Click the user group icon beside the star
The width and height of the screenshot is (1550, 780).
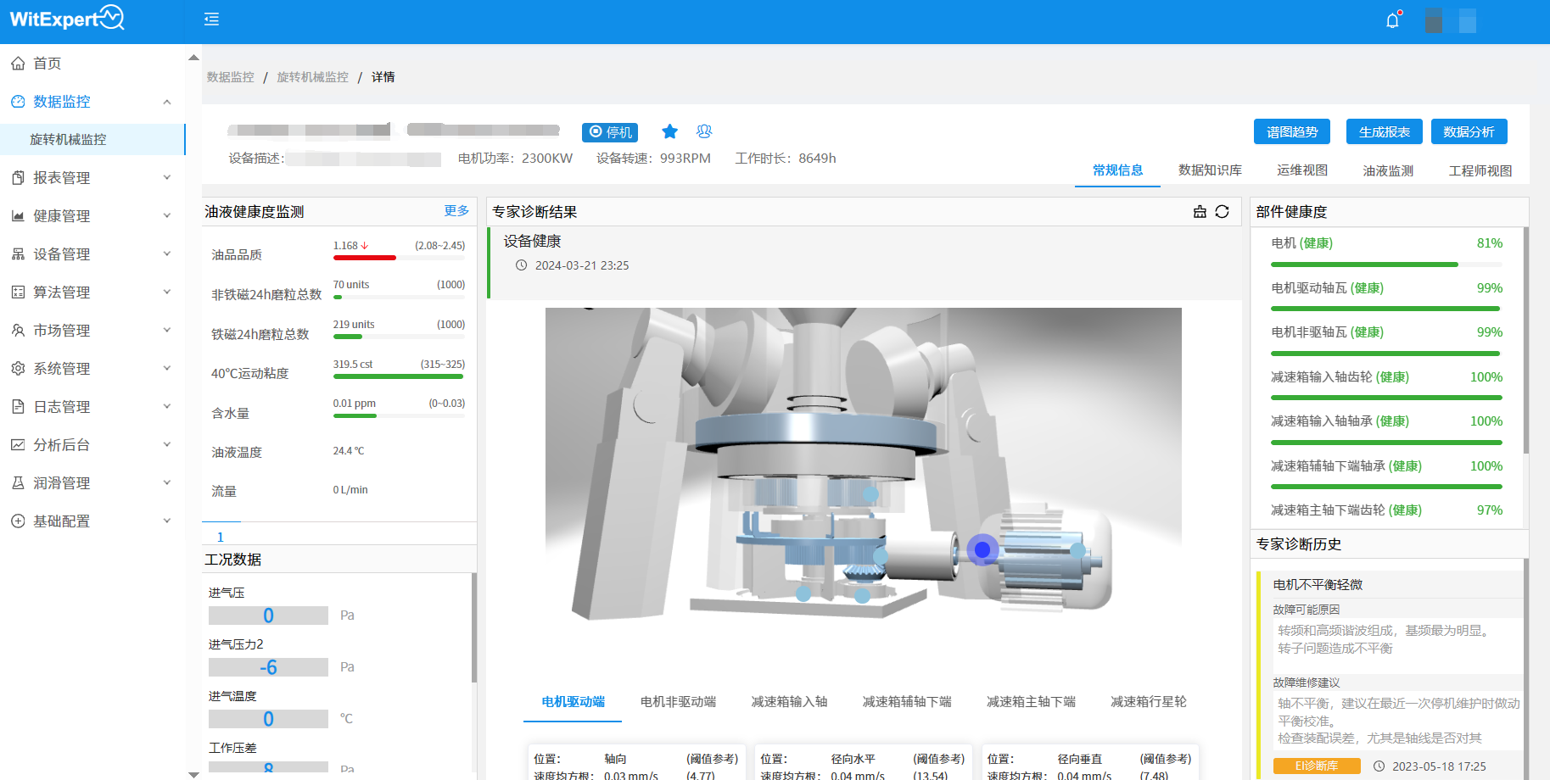click(704, 131)
